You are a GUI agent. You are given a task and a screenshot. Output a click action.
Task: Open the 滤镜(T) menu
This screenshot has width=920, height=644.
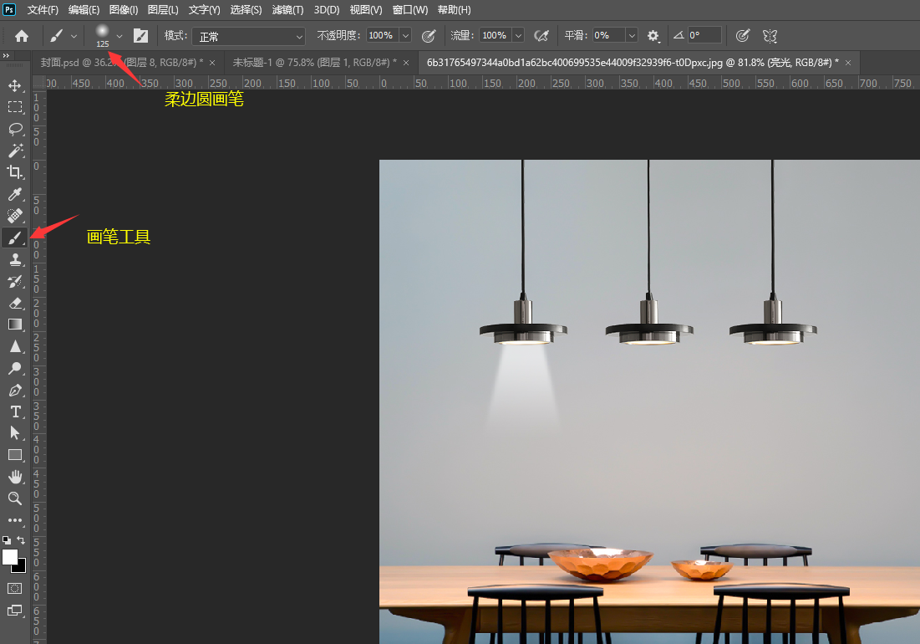288,10
